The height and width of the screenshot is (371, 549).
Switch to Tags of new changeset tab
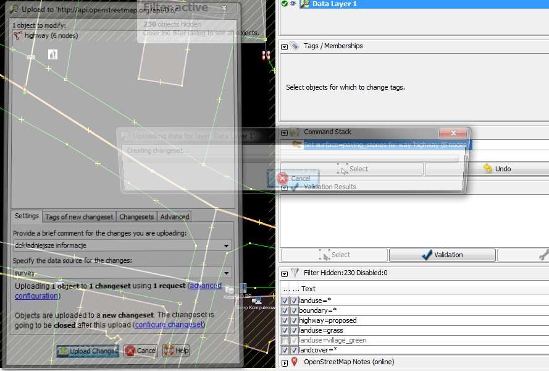[x=79, y=216]
